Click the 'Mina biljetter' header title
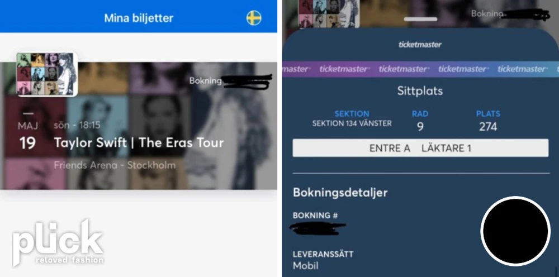 pyautogui.click(x=139, y=18)
